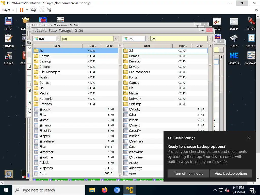Select @taskbar file in left panel
This screenshot has width=260, height=195.
(75, 152)
